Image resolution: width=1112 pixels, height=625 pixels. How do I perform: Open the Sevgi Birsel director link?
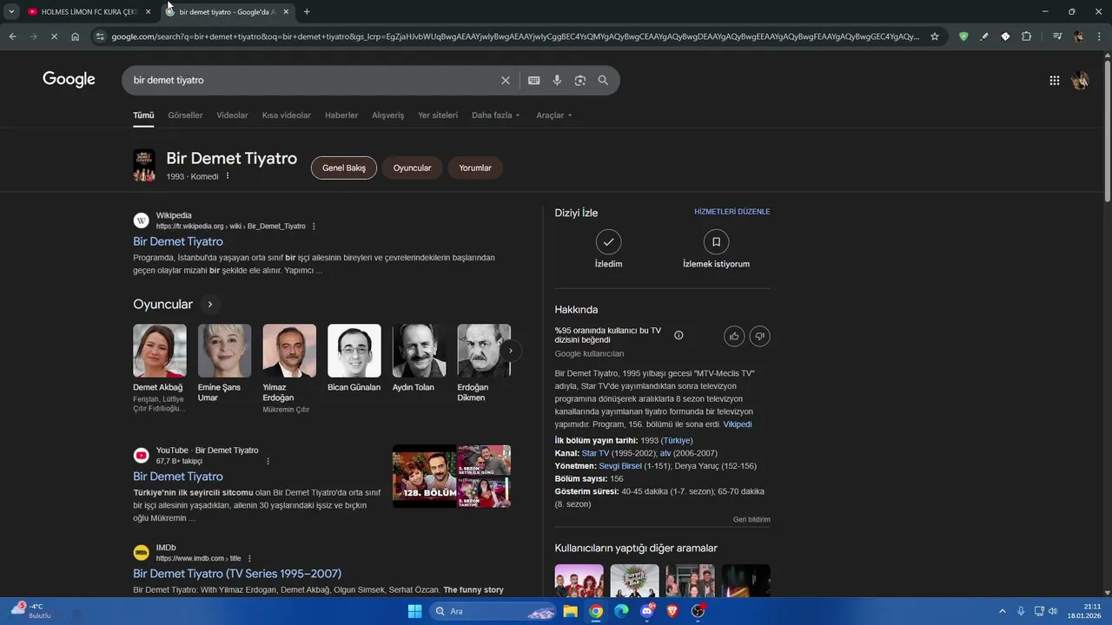[620, 466]
